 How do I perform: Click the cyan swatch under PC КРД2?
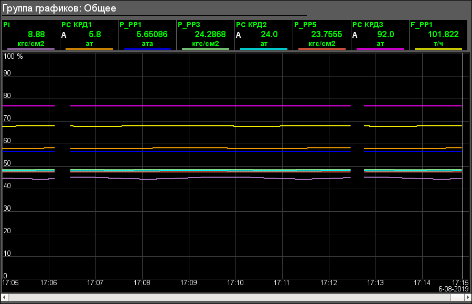[264, 49]
